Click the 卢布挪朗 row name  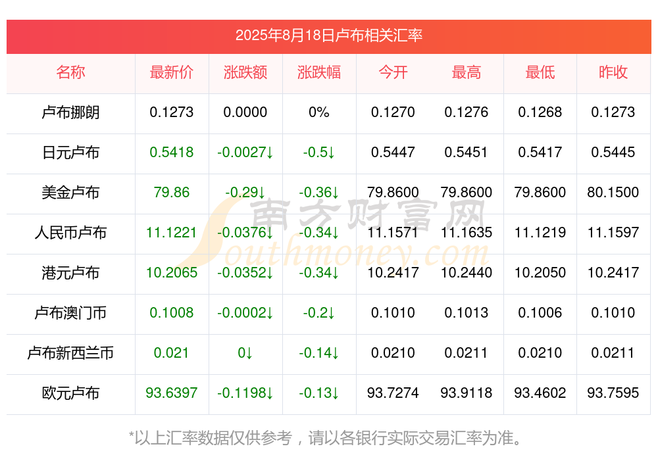pos(70,112)
